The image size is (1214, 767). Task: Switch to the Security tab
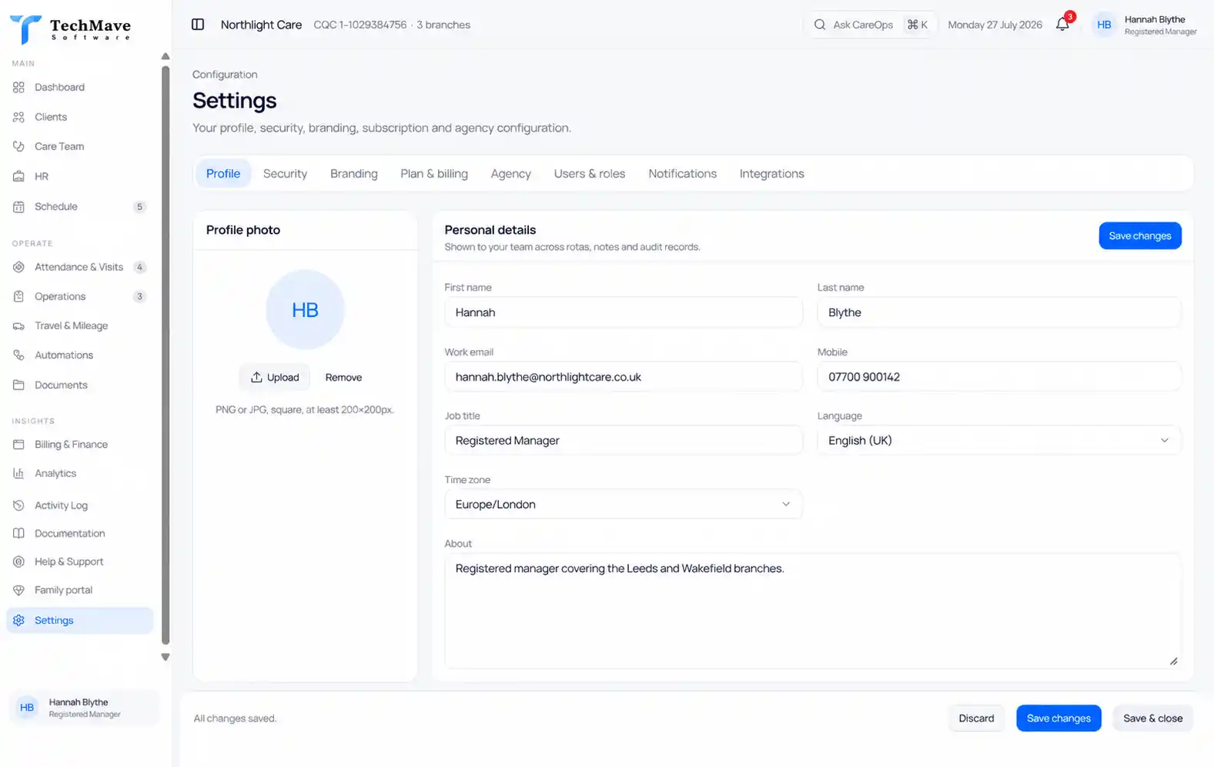(x=285, y=174)
